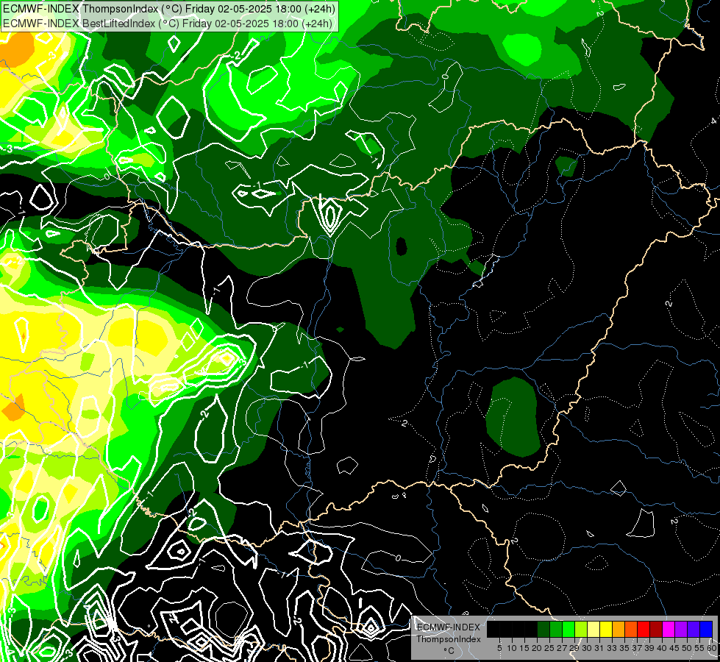Select the bright green 27–29 legend swatch
This screenshot has height=662, width=720.
[568, 629]
